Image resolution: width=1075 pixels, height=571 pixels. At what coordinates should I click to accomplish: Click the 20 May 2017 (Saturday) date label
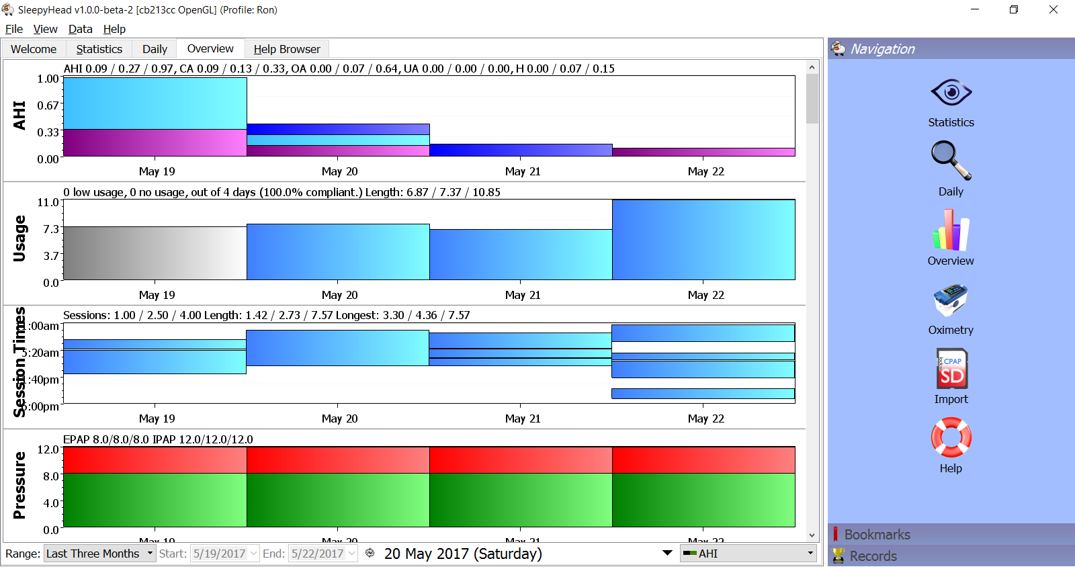click(463, 554)
